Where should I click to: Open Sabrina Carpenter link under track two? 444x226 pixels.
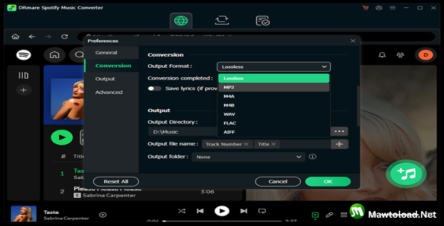click(109, 195)
